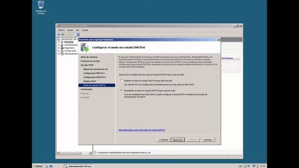Click the Forward arrow in Server Manager toolbar
This screenshot has height=168, width=299.
[63, 35]
